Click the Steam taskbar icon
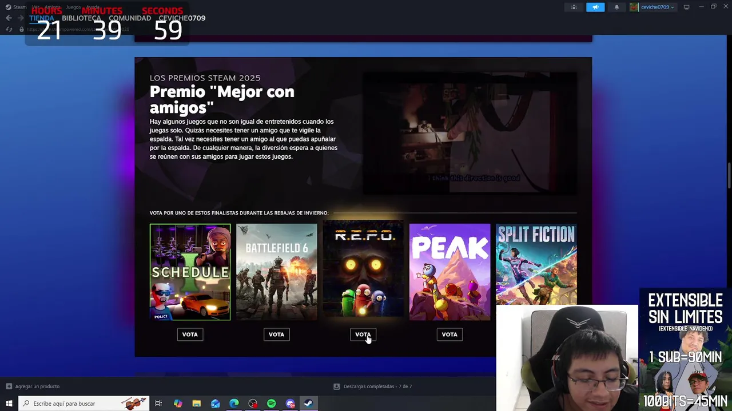 (x=308, y=404)
